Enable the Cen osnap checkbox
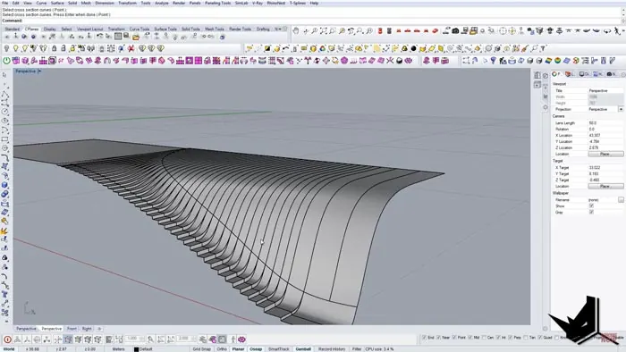 pyautogui.click(x=485, y=338)
